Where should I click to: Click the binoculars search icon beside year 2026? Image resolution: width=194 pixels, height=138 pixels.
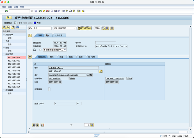pos(107,28)
